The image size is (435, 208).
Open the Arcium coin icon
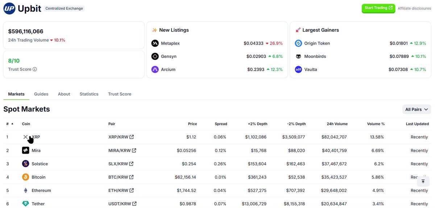(155, 70)
